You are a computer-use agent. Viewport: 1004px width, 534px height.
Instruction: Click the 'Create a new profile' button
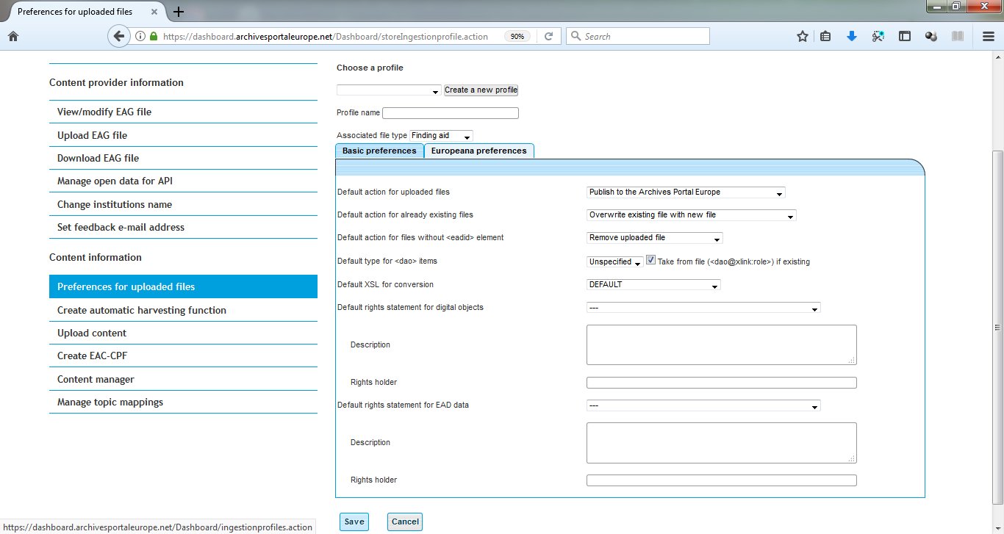(x=481, y=90)
